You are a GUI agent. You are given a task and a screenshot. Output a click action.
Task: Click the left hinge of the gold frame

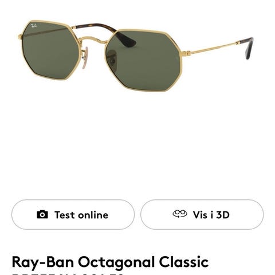click(x=20, y=36)
